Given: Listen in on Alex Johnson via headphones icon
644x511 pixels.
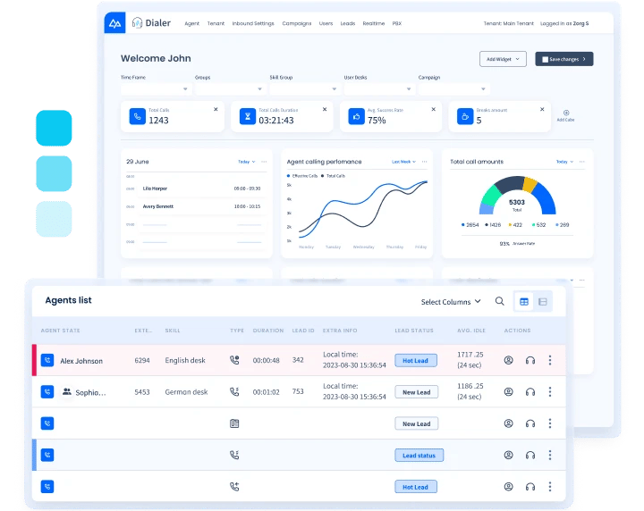Looking at the screenshot, I should (x=530, y=361).
